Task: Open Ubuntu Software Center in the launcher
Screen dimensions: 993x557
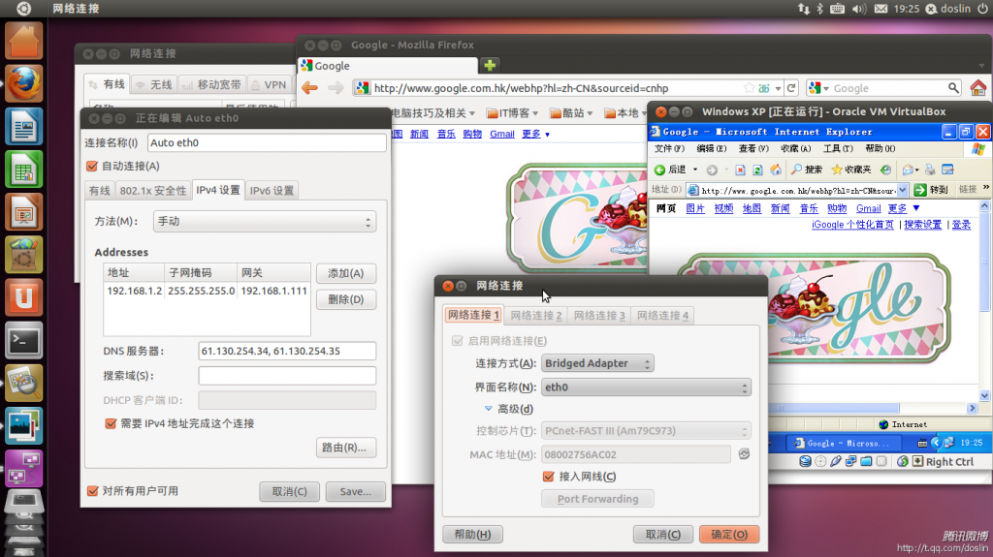Action: tap(24, 255)
